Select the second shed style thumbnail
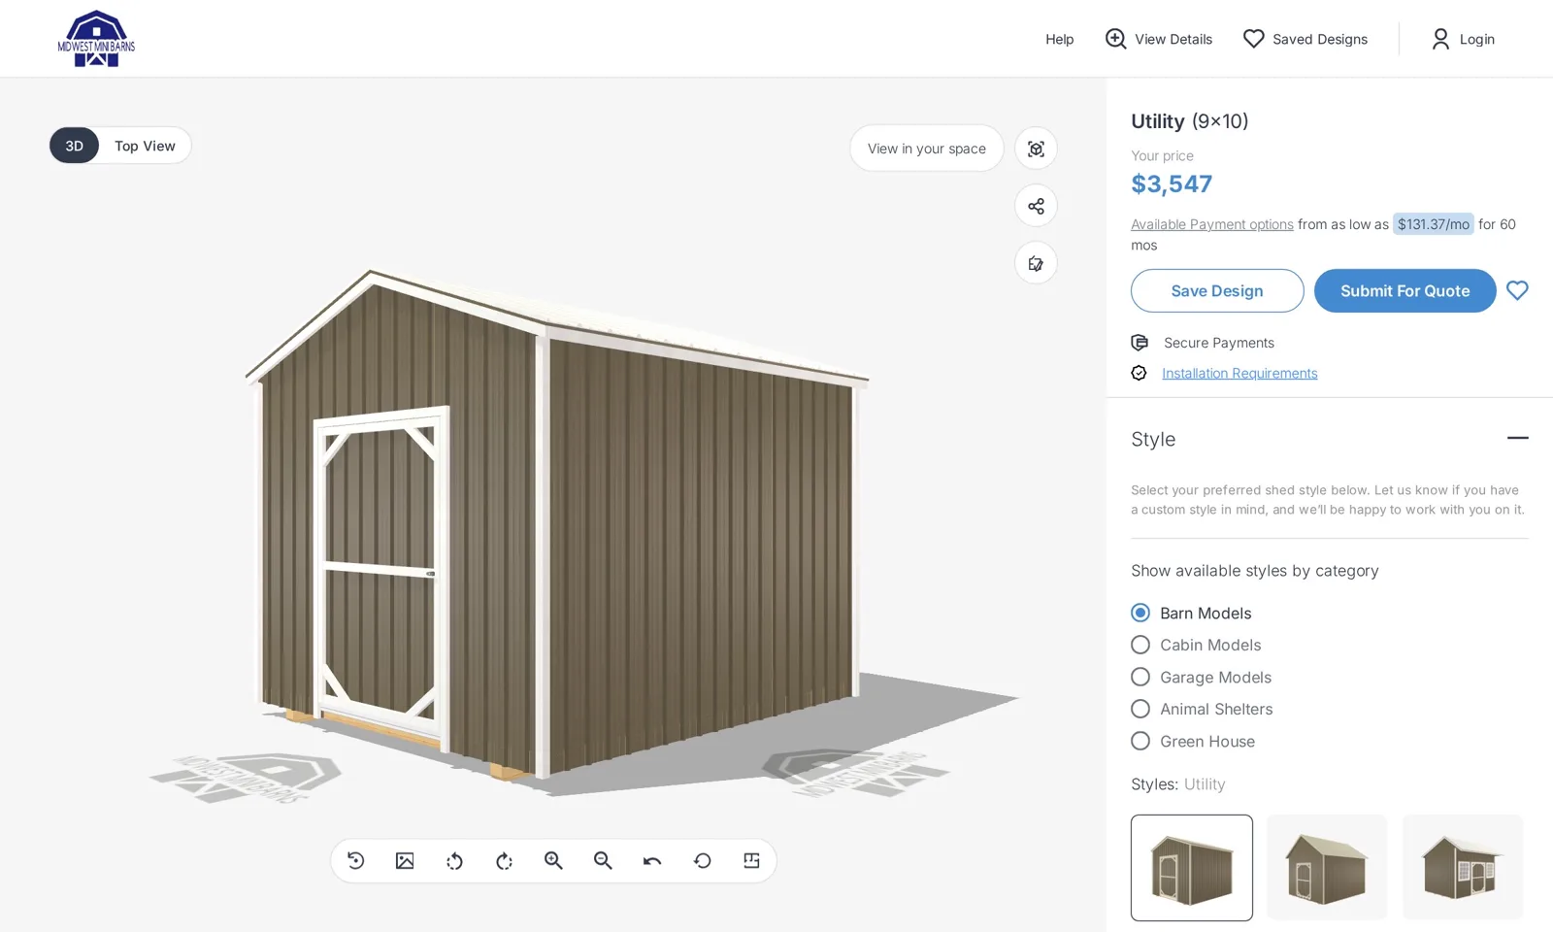The height and width of the screenshot is (932, 1553). (x=1327, y=868)
